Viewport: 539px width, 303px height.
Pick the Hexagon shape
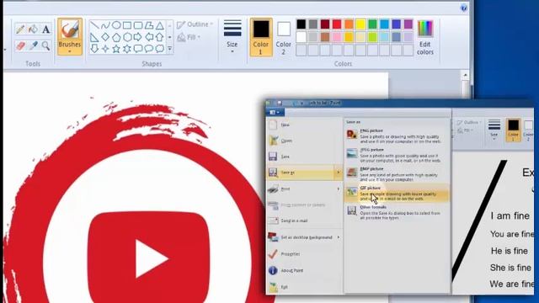(127, 37)
